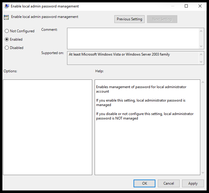Open the title bar window system icon
This screenshot has height=193, width=209.
coord(7,6)
